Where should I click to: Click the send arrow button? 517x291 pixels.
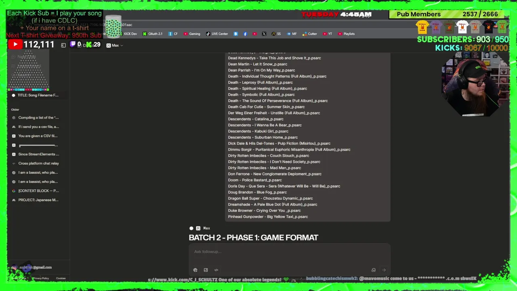point(384,270)
